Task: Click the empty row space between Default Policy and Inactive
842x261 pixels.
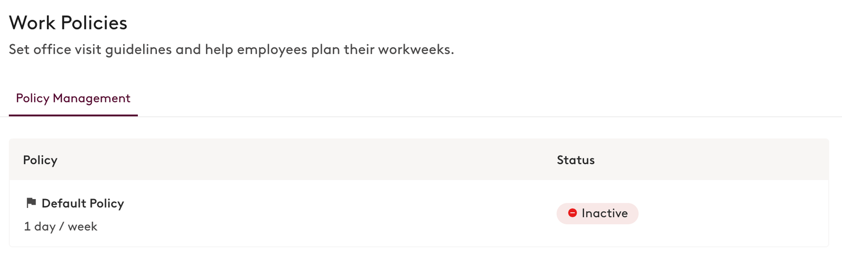Action: coord(340,213)
